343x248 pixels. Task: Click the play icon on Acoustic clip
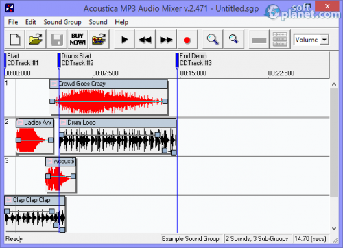tap(49, 161)
